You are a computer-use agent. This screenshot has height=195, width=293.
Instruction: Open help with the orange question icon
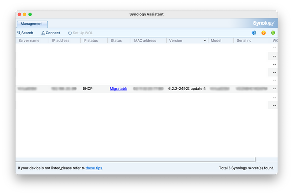coord(264,33)
